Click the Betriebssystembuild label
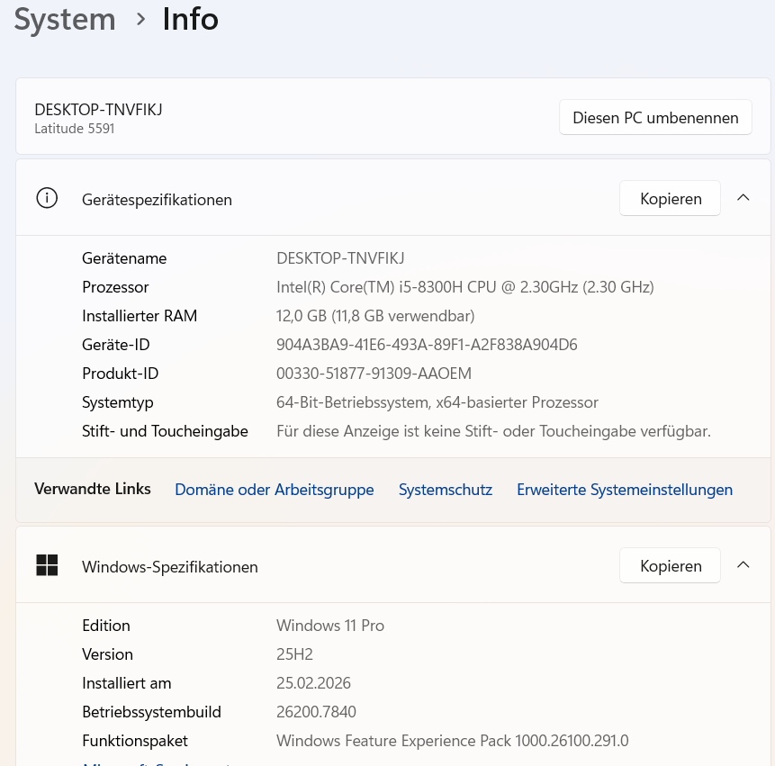 (x=151, y=712)
